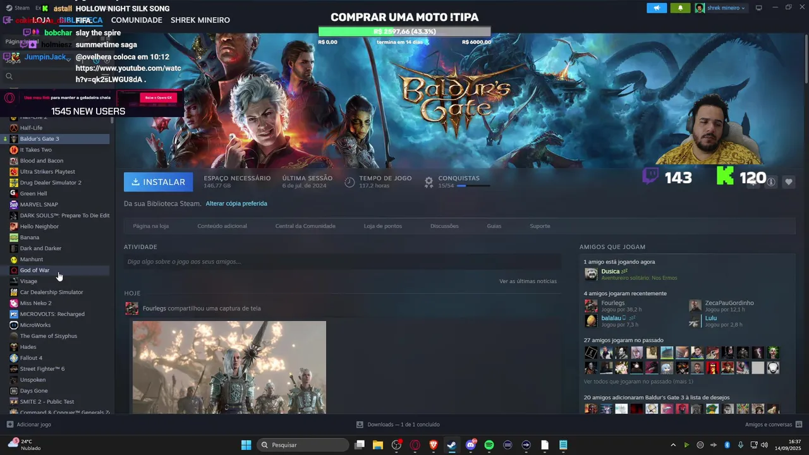
Task: Open Fourlegs shared screenshot thumbnail
Action: pos(229,367)
